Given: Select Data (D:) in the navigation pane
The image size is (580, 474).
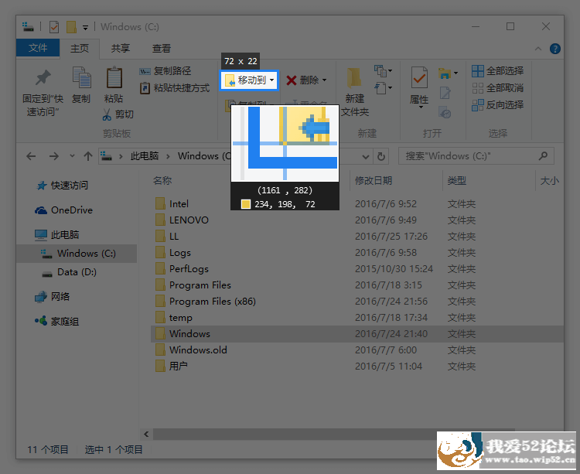Looking at the screenshot, I should point(69,272).
